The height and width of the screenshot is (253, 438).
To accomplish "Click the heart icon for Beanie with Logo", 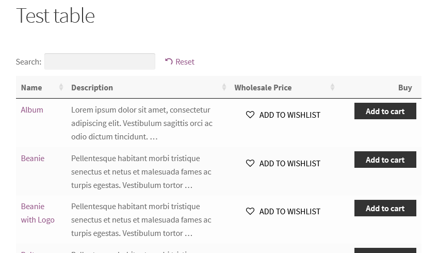I will click(250, 211).
